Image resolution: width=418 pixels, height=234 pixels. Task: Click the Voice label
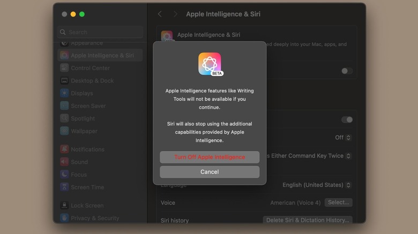(x=168, y=202)
